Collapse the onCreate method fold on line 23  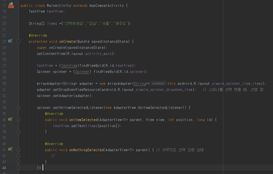[x=18, y=41]
